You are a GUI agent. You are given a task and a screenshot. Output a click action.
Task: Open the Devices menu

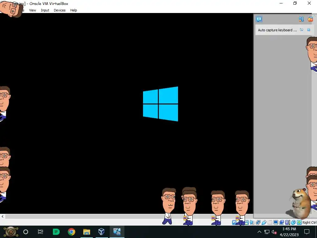coord(60,10)
